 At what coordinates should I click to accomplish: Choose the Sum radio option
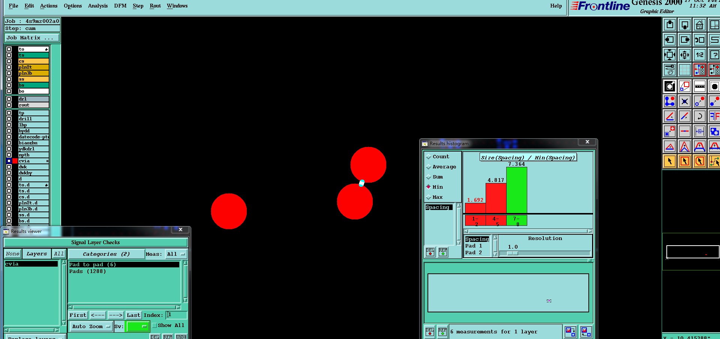pyautogui.click(x=429, y=177)
